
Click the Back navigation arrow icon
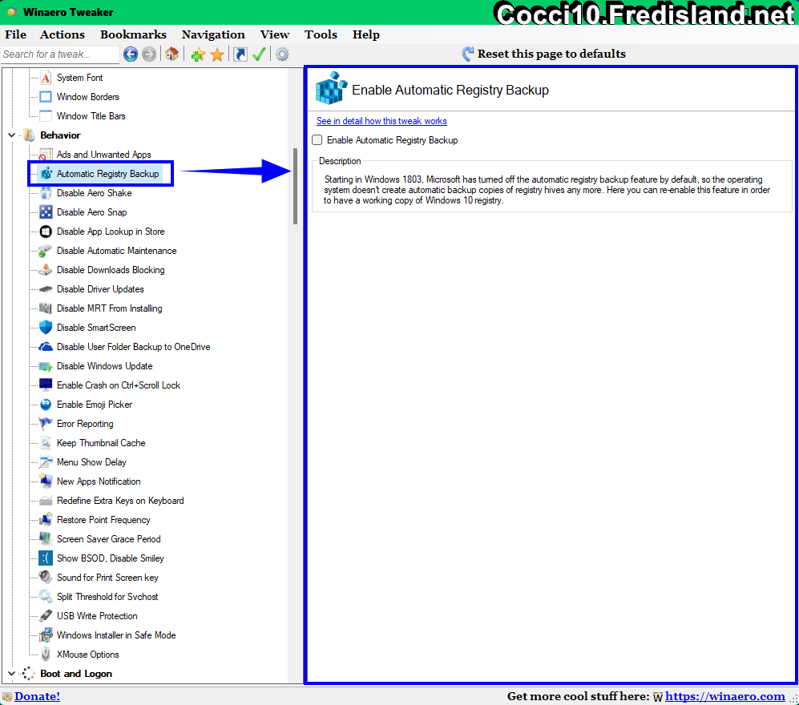pyautogui.click(x=131, y=54)
